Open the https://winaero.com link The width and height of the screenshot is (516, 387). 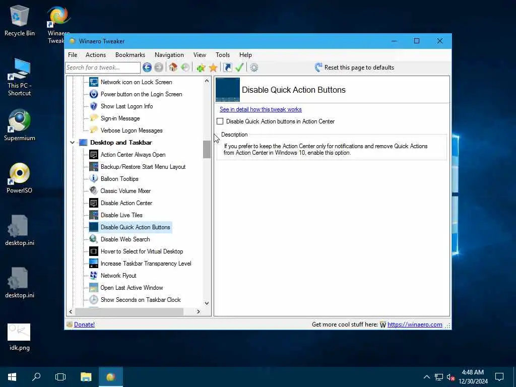pos(415,325)
